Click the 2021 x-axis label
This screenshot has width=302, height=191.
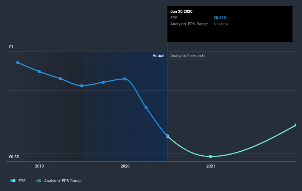coord(210,166)
